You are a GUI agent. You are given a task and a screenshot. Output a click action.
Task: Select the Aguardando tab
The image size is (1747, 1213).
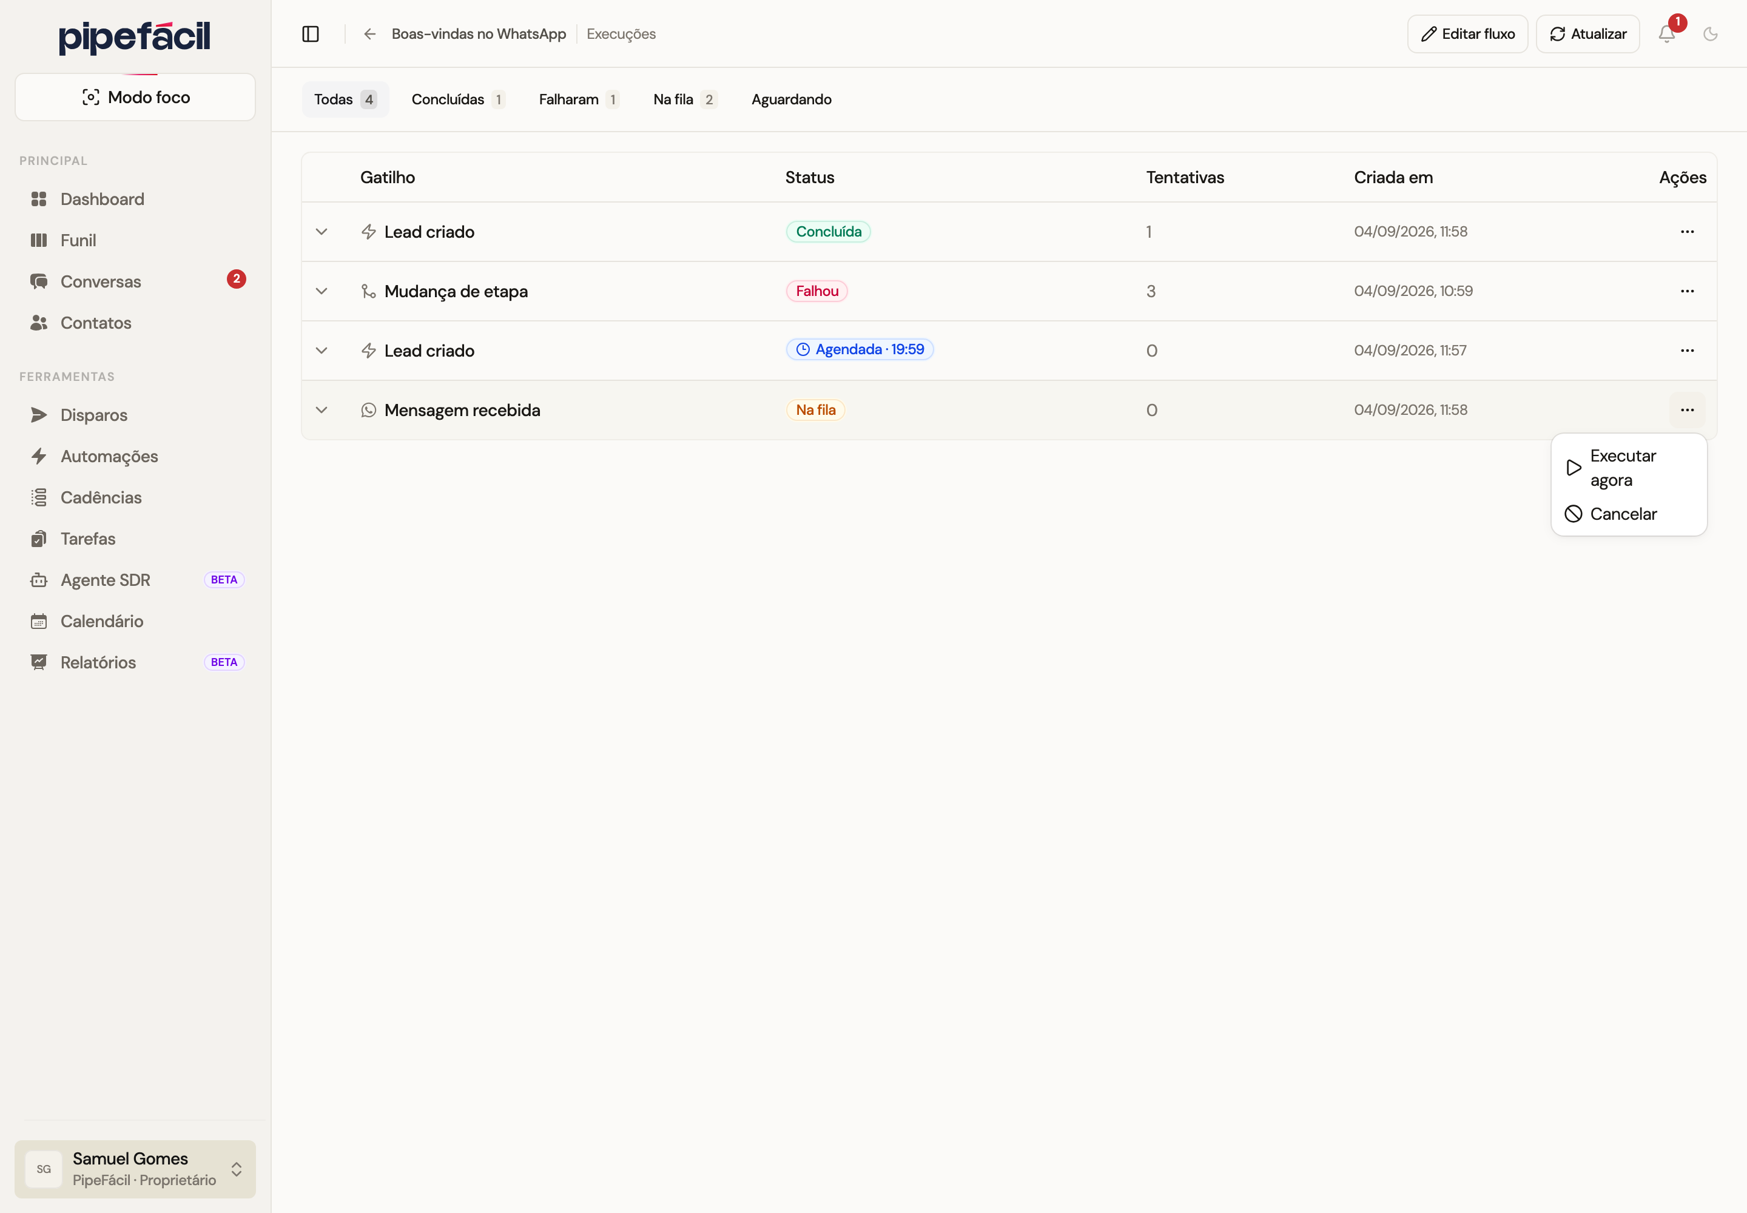(792, 99)
